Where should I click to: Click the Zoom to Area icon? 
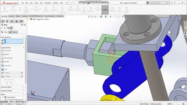pos(92,17)
